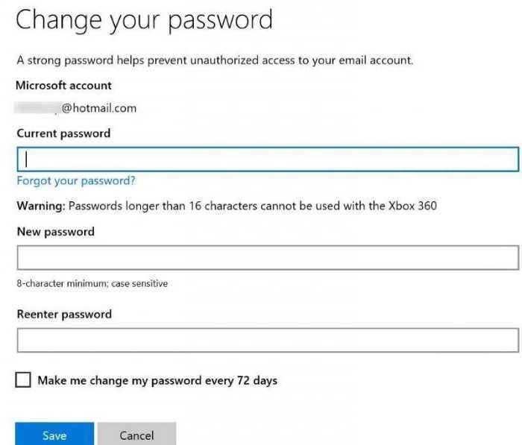Select the @hotmail.com email address text
The image size is (522, 445).
99,108
